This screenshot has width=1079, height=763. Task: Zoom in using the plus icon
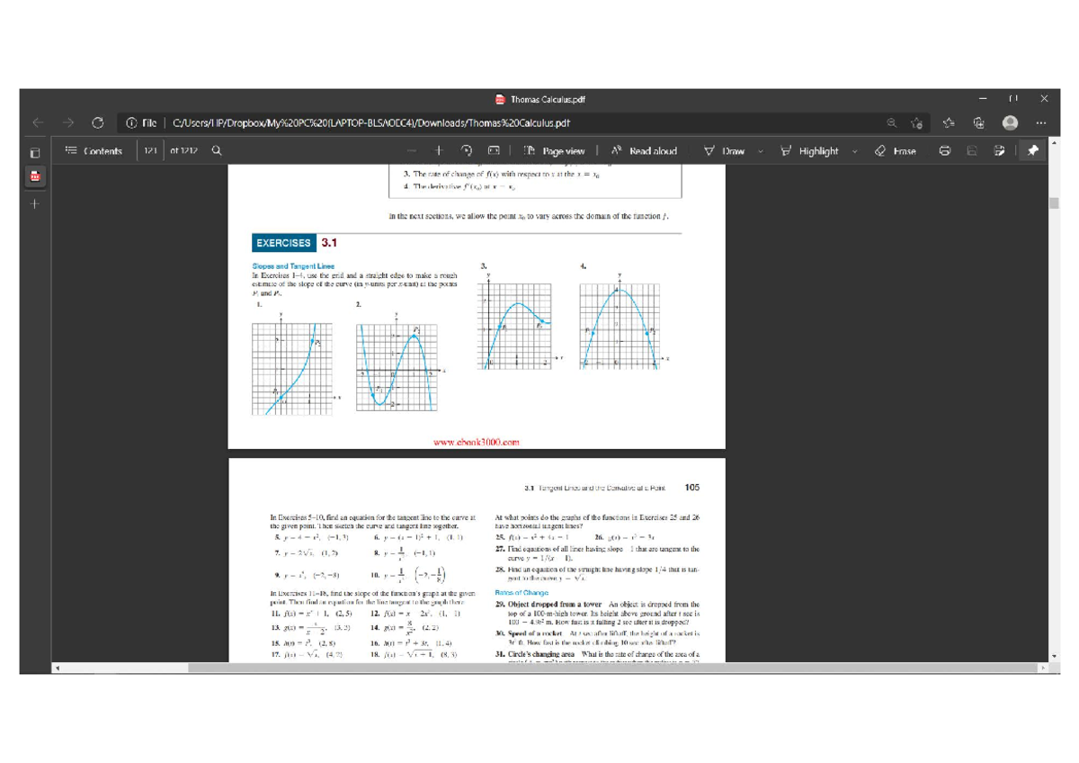pos(439,151)
